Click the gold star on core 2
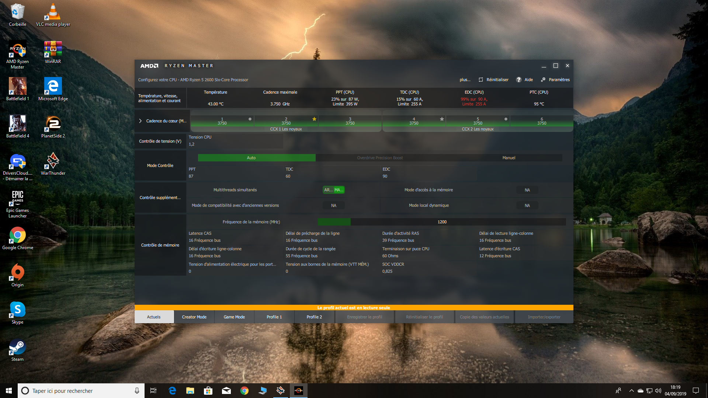Screen dimensions: 708x398 [x=314, y=119]
